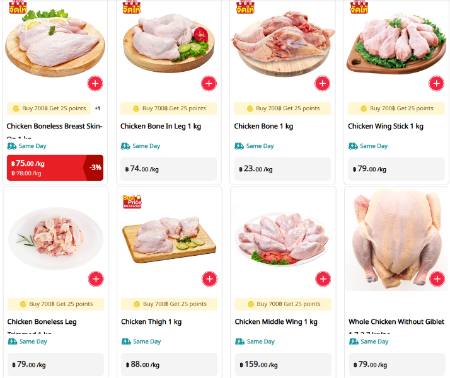Add Chicken Boneless Leg Trimmed to cart
450x378 pixels.
coord(96,278)
